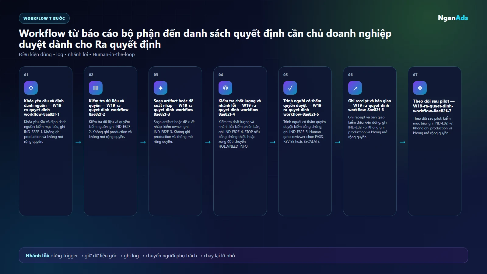487x274 pixels.
Task: Click 'chạy lại lô nhỏ' in bottom bar
Action: (219, 255)
